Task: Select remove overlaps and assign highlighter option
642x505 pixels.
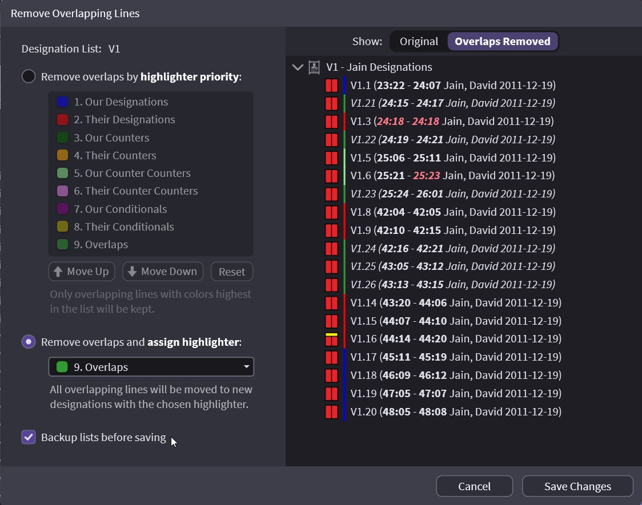Action: [29, 342]
